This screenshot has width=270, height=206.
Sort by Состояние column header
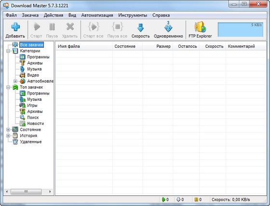pos(127,46)
